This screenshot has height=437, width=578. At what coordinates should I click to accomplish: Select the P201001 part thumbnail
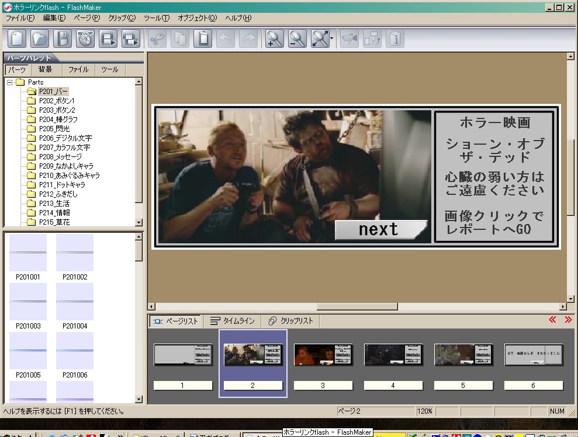28,254
